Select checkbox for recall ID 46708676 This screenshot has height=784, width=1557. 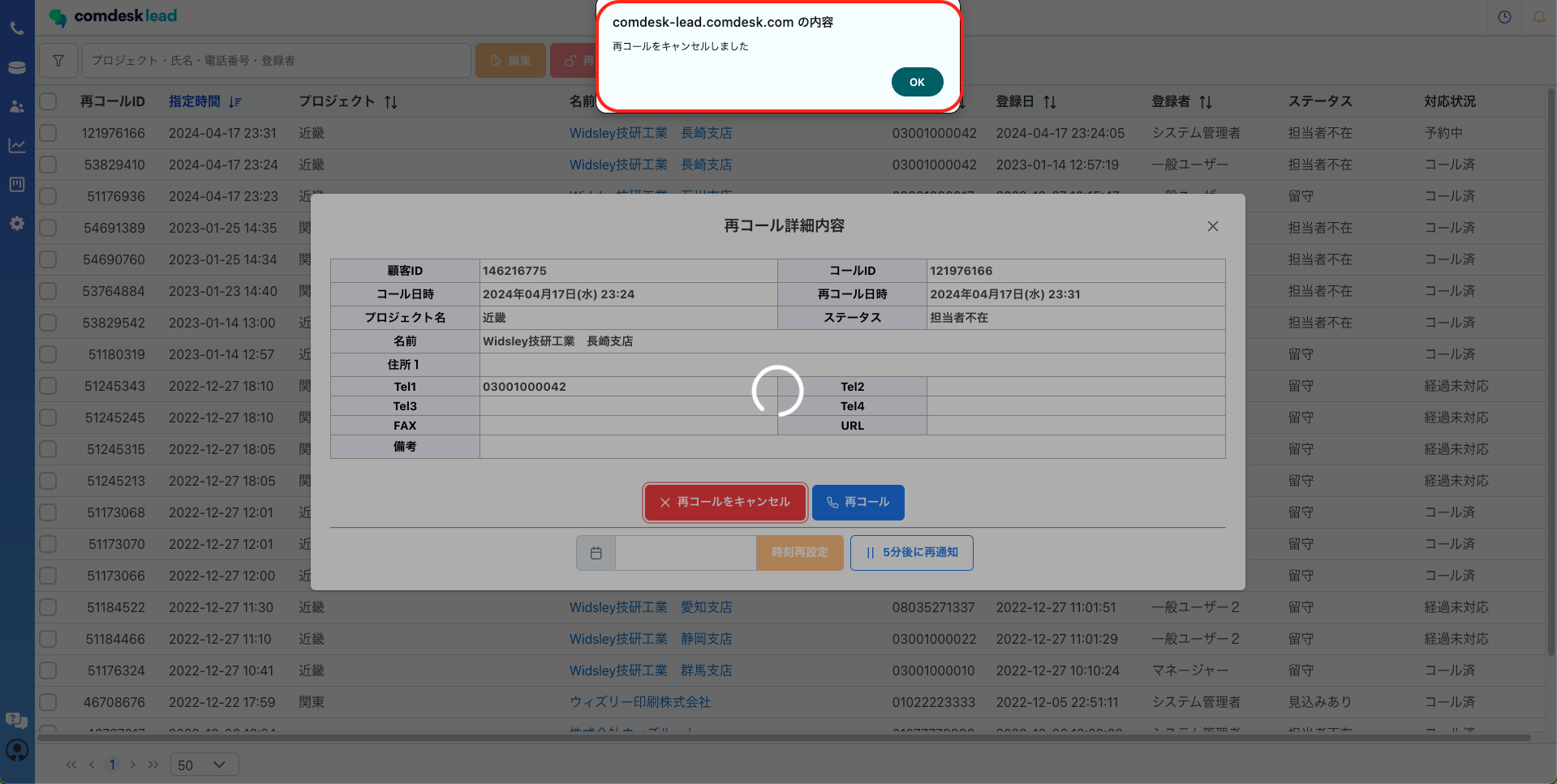pos(49,702)
